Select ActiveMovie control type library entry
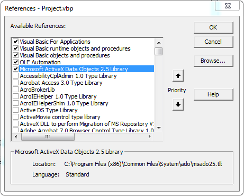The image size is (244, 196). [x=60, y=117]
